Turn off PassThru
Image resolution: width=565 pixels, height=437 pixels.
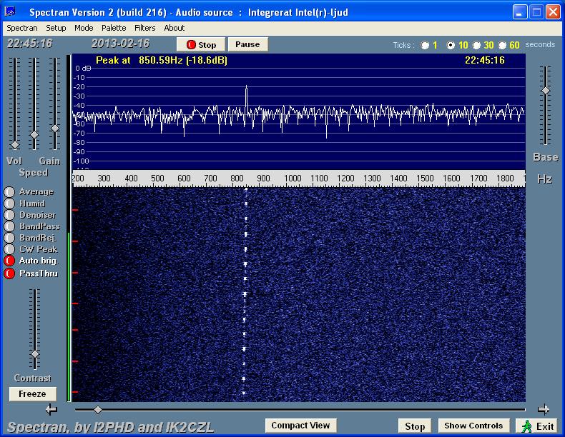click(x=9, y=273)
